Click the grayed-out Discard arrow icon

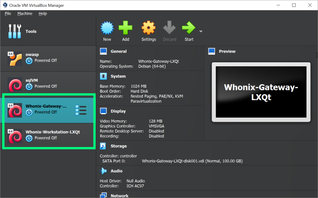[x=170, y=28]
